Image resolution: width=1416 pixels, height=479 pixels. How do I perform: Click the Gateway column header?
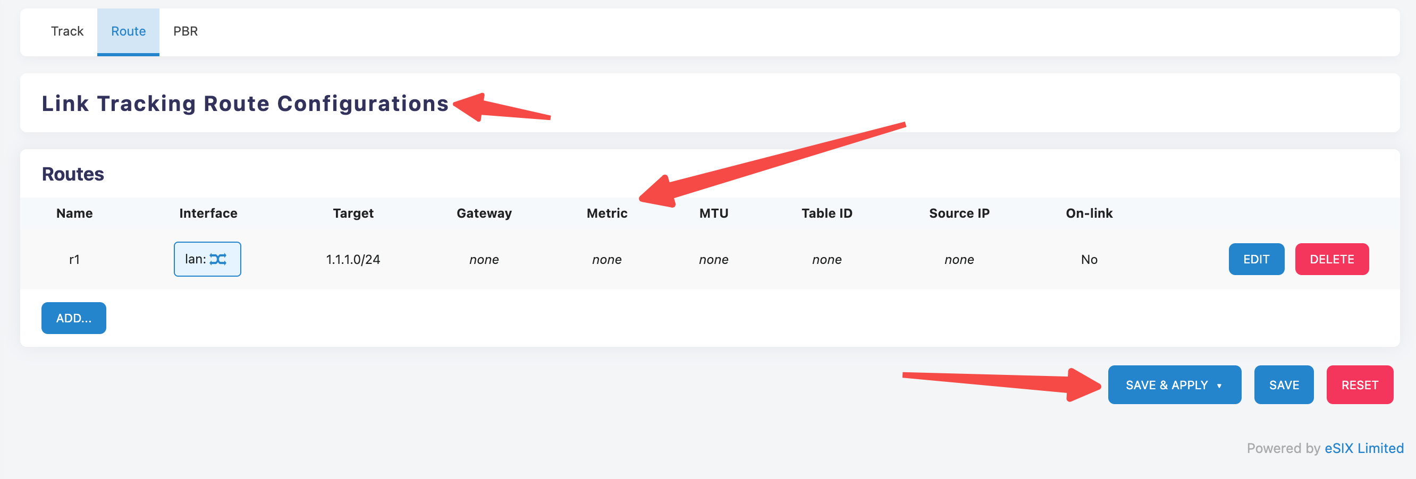(x=484, y=213)
